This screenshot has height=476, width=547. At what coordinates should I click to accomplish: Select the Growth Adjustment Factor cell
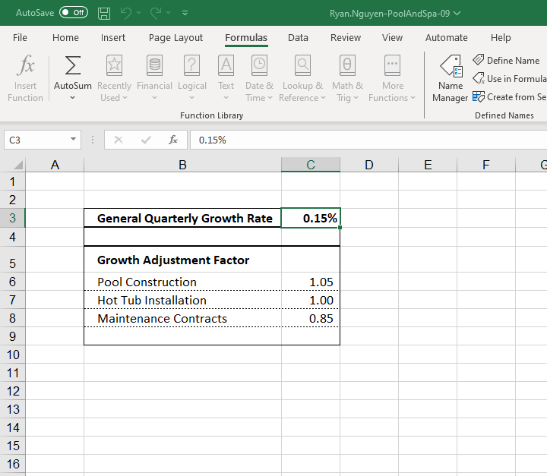pos(182,260)
